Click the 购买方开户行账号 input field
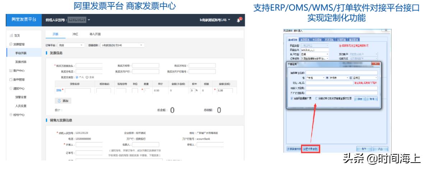426x169 pixels. click(202, 71)
